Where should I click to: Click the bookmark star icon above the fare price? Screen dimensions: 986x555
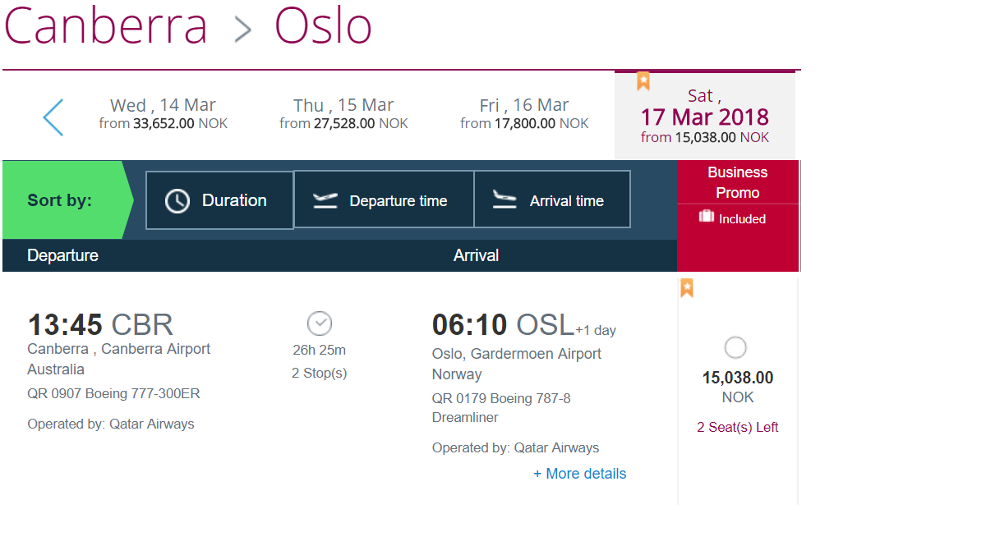(x=687, y=288)
